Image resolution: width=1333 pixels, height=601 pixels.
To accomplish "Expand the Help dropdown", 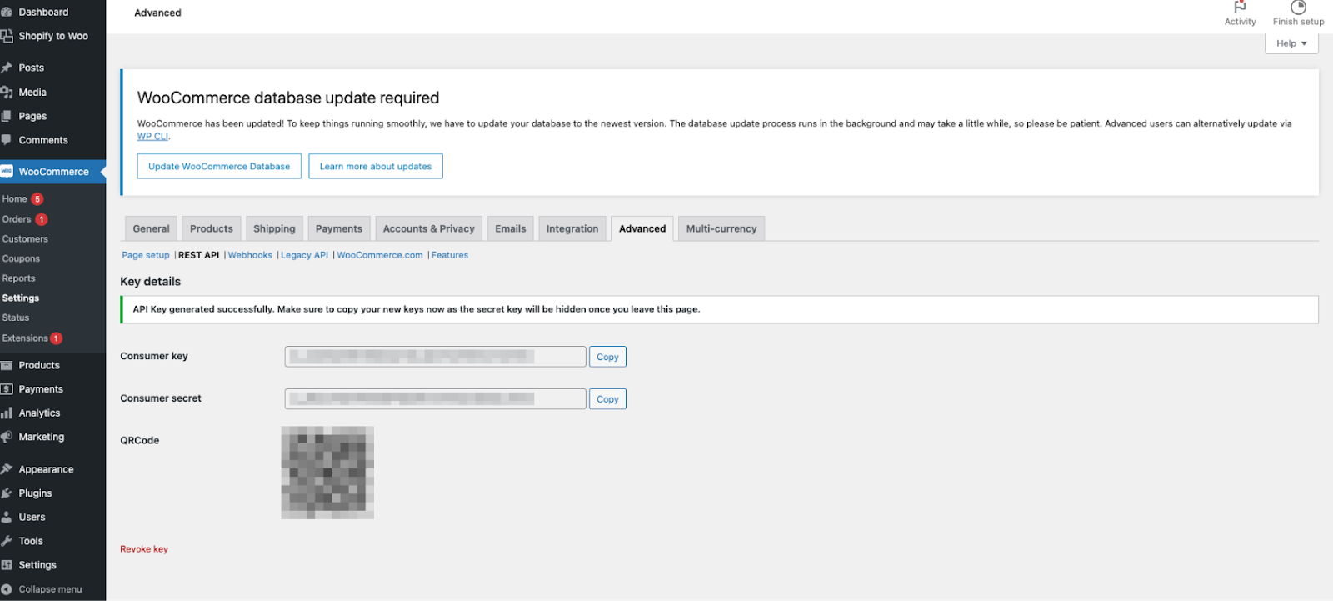I will coord(1291,43).
